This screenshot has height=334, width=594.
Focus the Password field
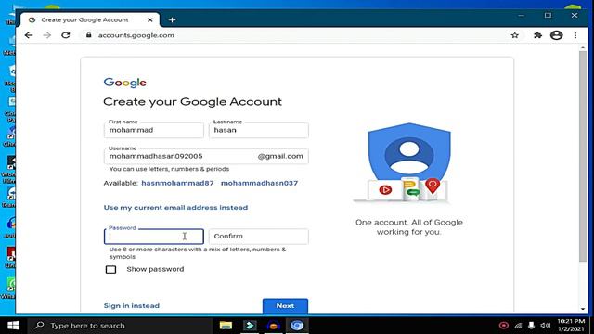pos(154,237)
